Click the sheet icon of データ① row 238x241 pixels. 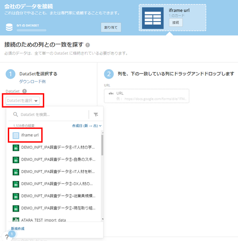16,209
